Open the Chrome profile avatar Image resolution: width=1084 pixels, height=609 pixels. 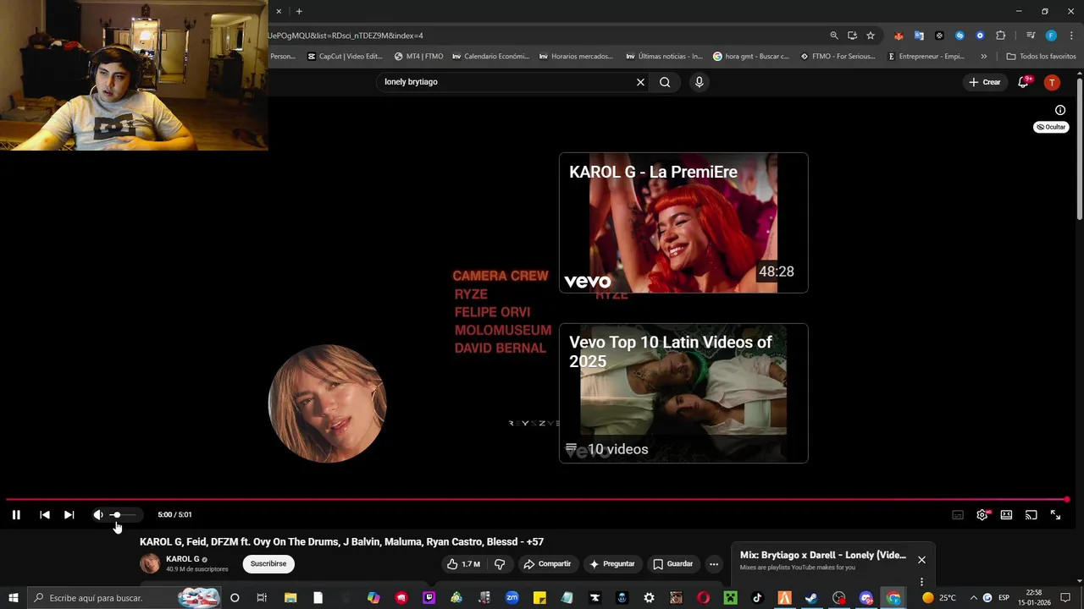(x=1051, y=36)
